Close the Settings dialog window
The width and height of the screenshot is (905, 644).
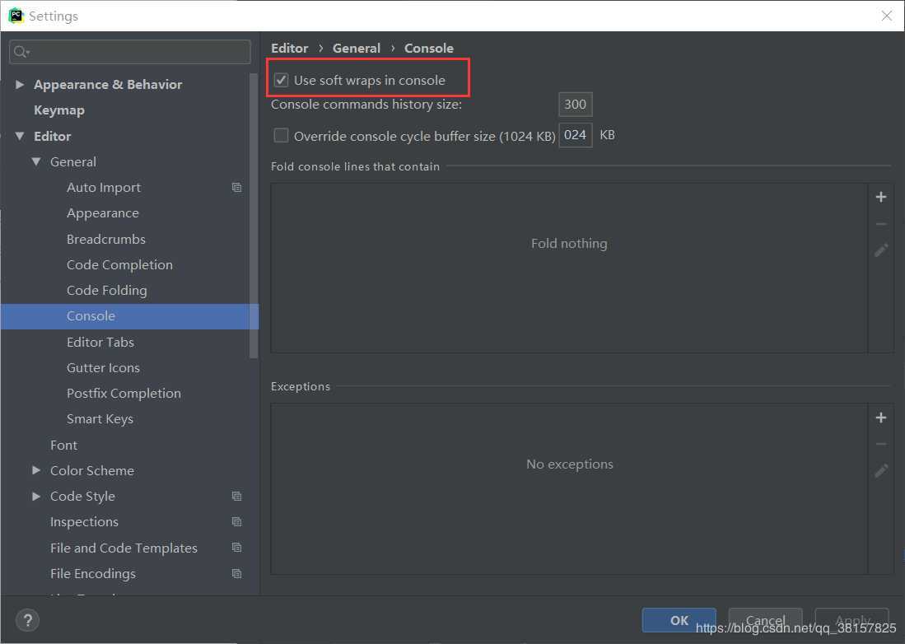[x=887, y=16]
